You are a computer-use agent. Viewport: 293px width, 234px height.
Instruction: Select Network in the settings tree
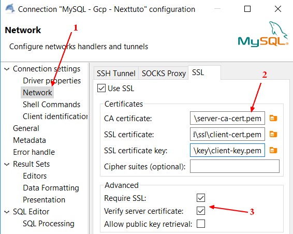(x=37, y=93)
